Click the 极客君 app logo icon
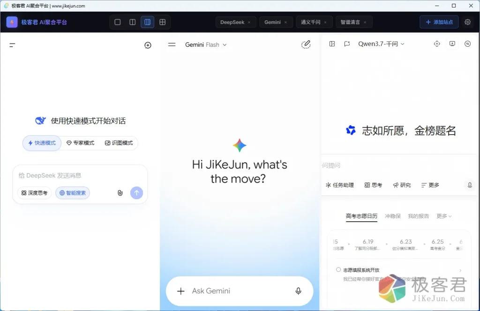Image resolution: width=480 pixels, height=311 pixels. click(12, 22)
